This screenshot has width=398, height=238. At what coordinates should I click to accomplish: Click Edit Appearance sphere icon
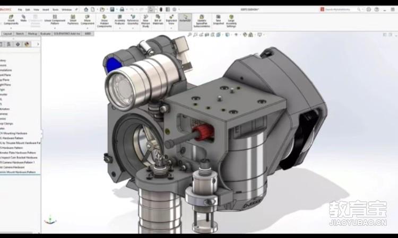(245, 35)
